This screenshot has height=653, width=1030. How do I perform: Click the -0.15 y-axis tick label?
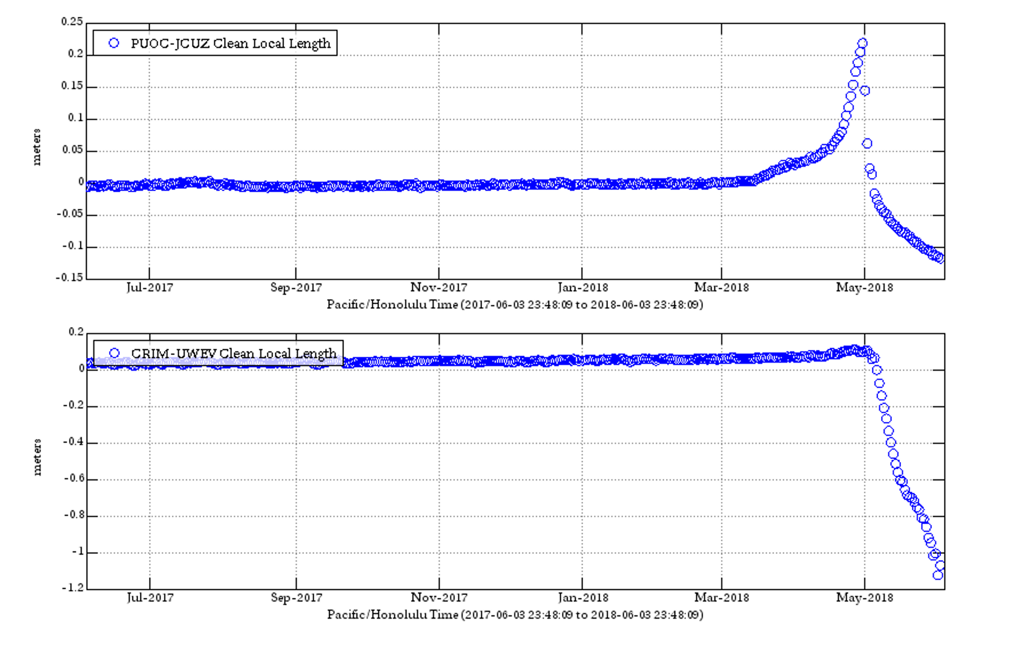(x=70, y=278)
